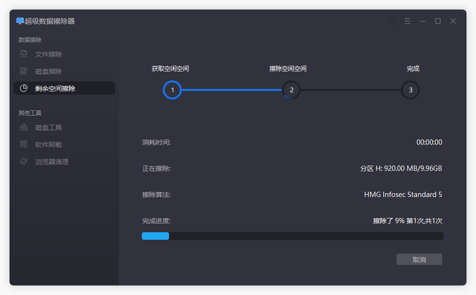Open the 磁盘工具 toolbox icon

click(23, 127)
